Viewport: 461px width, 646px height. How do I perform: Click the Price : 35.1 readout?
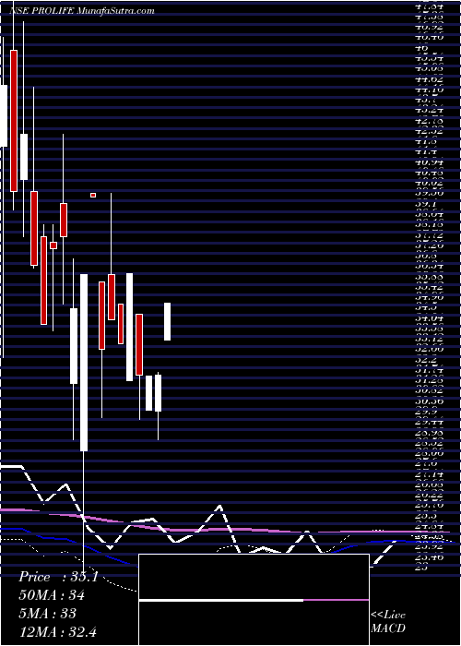[58, 577]
